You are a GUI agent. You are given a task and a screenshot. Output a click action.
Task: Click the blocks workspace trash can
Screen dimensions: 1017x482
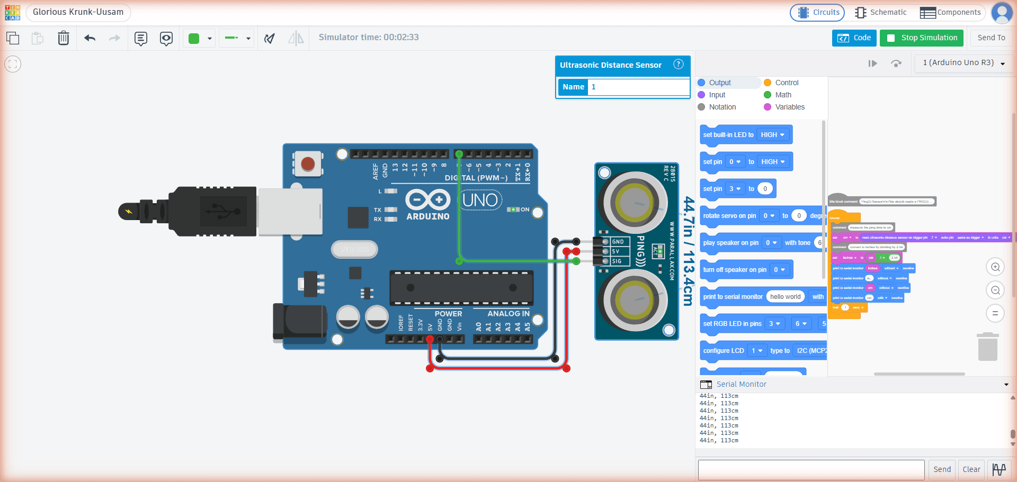(x=987, y=347)
